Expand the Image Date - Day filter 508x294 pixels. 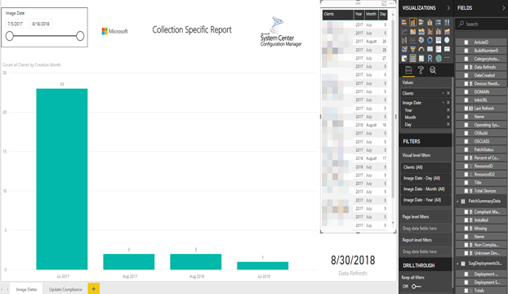click(426, 178)
